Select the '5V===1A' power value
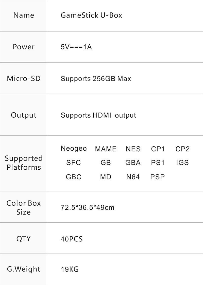Image resolution: width=203 pixels, height=285 pixels. coord(76,47)
